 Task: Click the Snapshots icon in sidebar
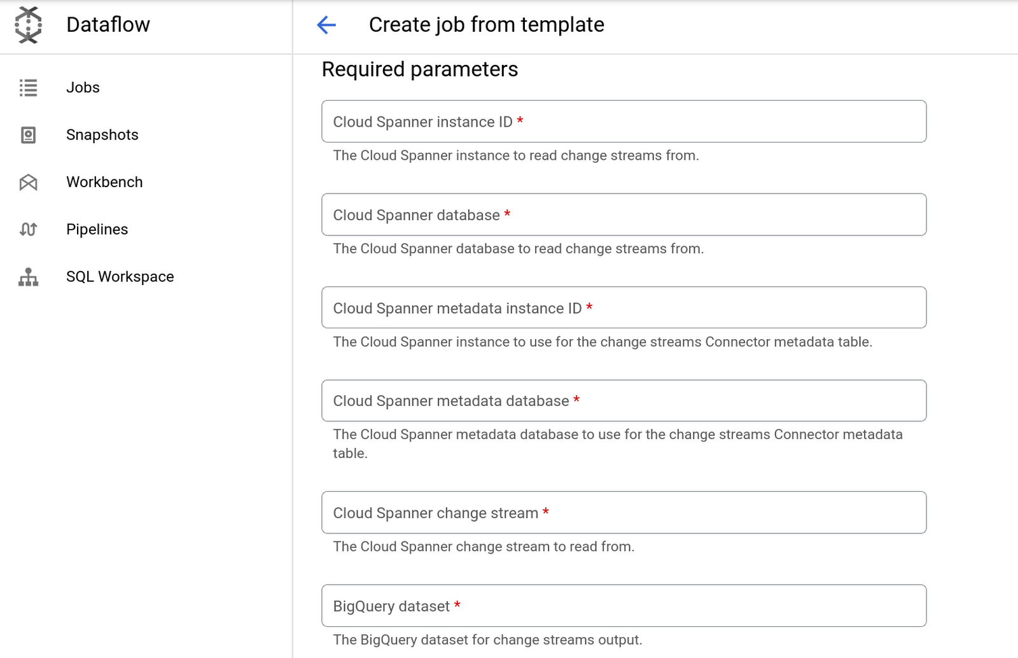(x=28, y=135)
